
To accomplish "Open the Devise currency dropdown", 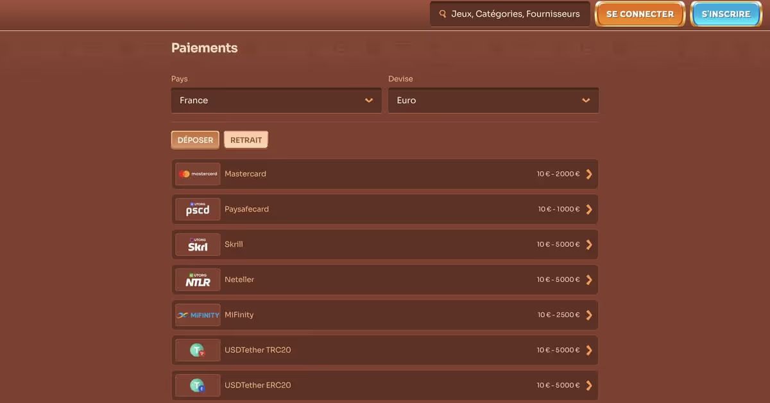I will tap(493, 100).
